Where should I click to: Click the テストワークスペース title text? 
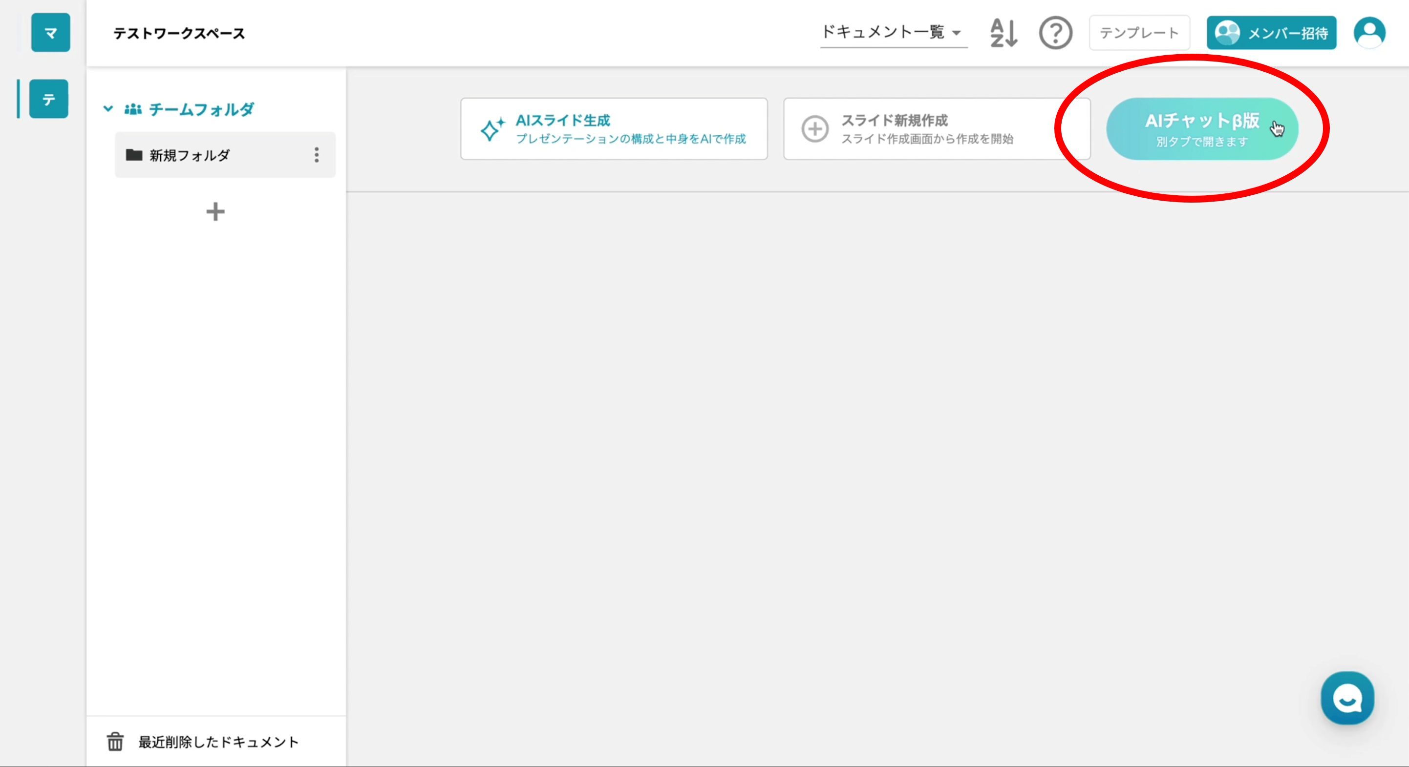tap(179, 33)
